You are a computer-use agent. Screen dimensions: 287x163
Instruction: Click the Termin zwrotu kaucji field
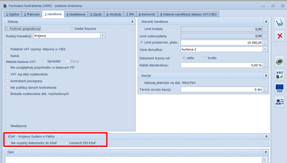pos(222,90)
